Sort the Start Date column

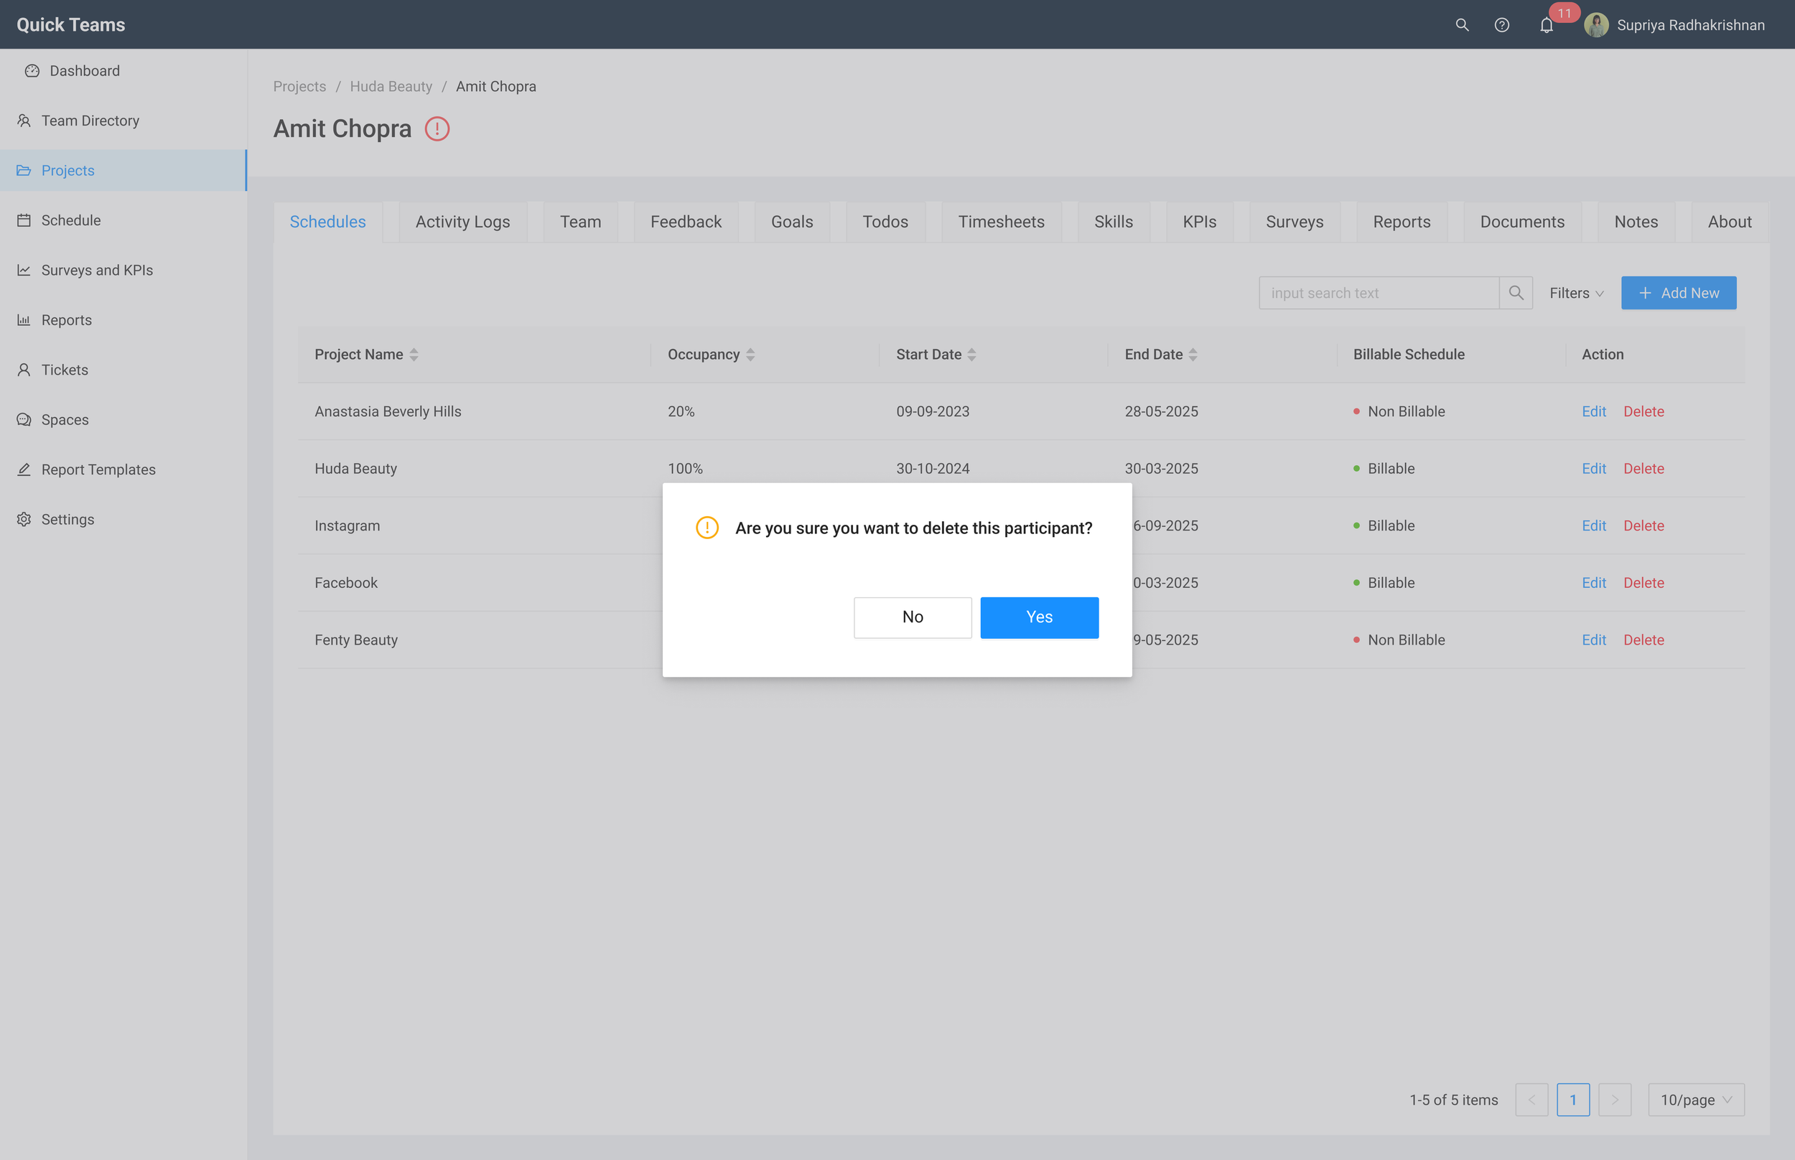coord(971,355)
